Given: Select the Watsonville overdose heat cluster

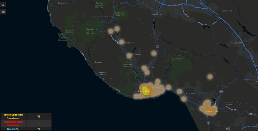Looking at the screenshot, I should [x=208, y=108].
